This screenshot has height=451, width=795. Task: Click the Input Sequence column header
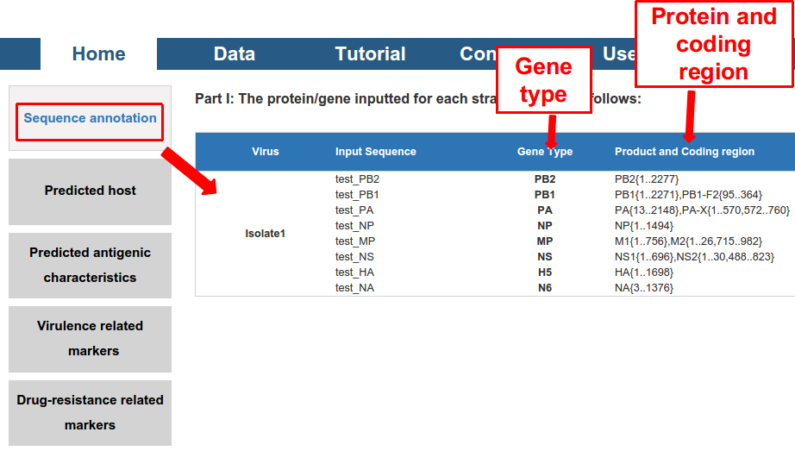(375, 152)
